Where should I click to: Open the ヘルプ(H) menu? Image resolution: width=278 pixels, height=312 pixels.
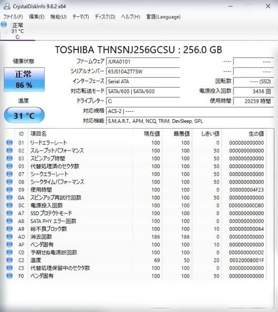131,17
